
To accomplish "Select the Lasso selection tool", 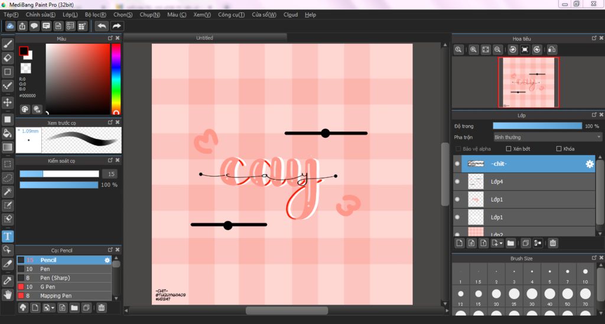I will 7,177.
